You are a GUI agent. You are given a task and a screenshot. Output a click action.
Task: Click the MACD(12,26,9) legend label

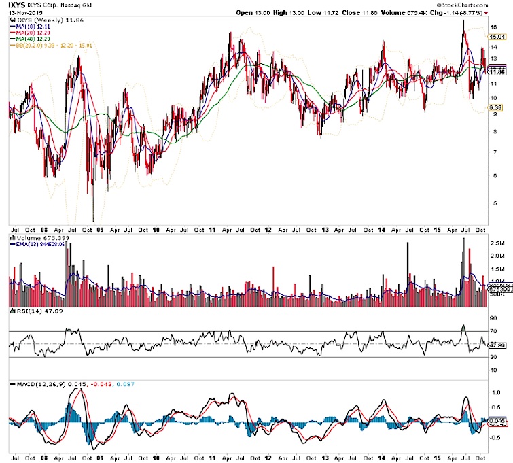pos(41,384)
